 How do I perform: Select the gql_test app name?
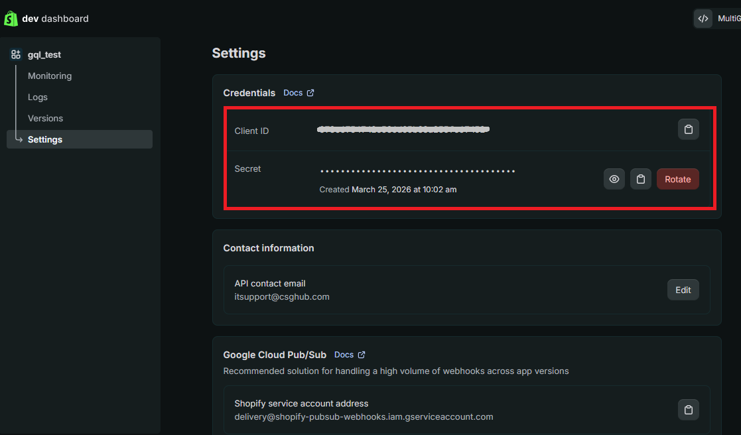pyautogui.click(x=44, y=54)
